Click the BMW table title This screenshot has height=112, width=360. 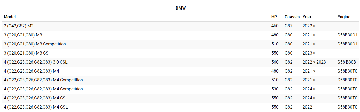click(181, 8)
